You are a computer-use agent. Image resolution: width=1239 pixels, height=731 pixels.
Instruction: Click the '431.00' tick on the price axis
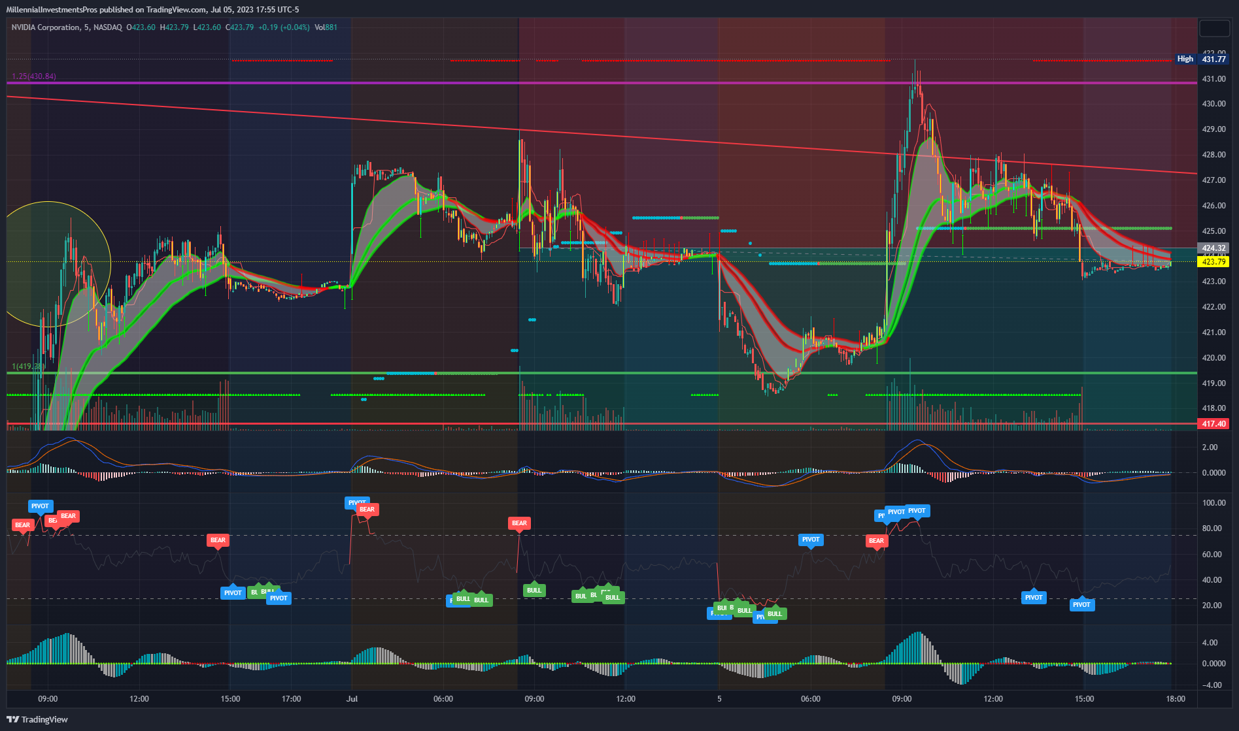coord(1214,79)
